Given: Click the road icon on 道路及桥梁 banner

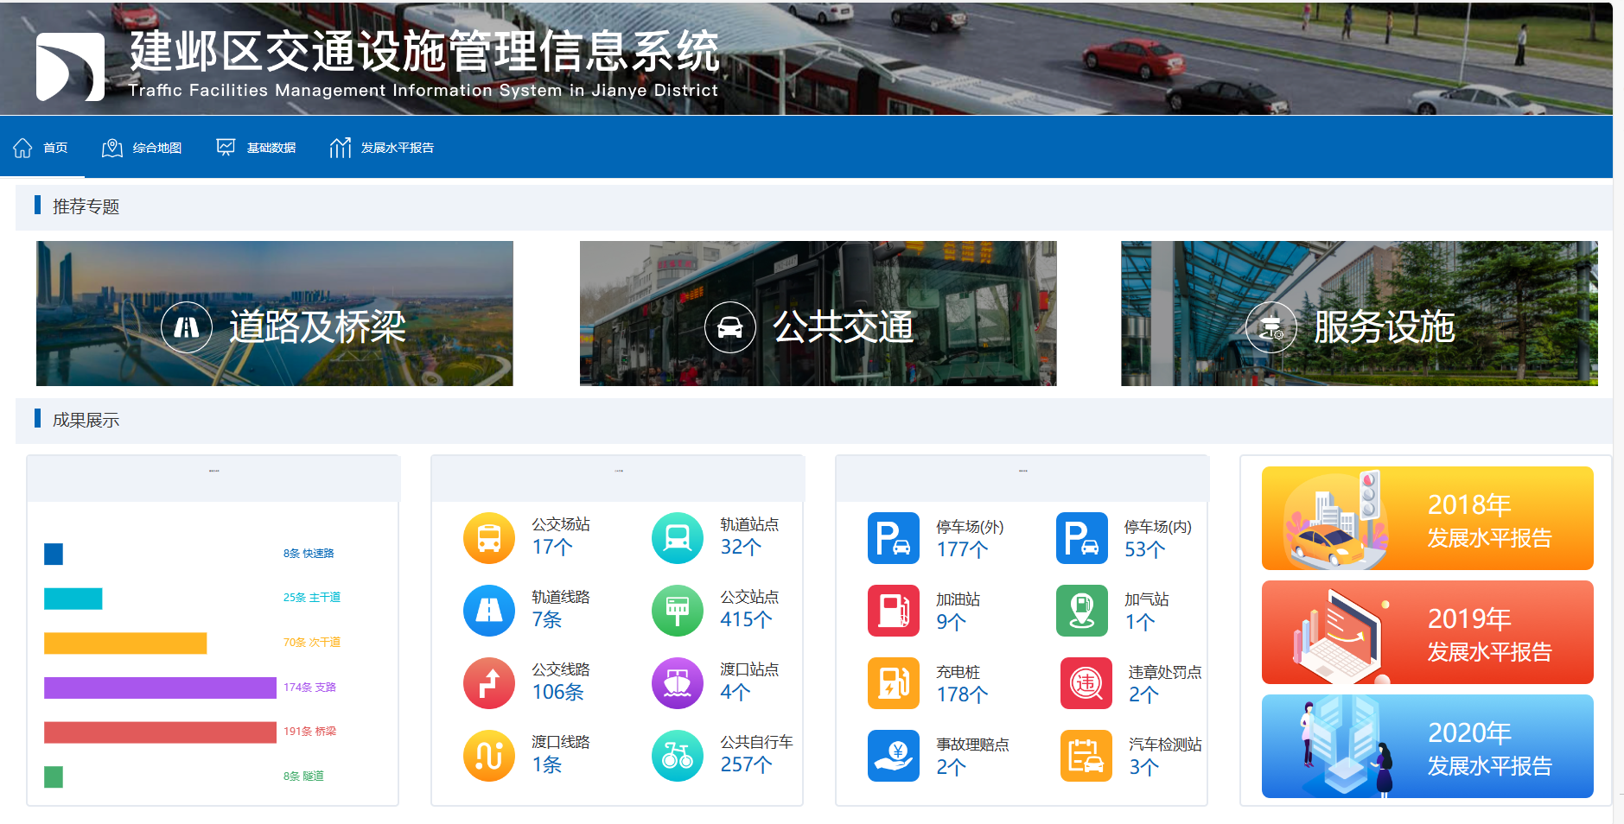Looking at the screenshot, I should coord(187,326).
